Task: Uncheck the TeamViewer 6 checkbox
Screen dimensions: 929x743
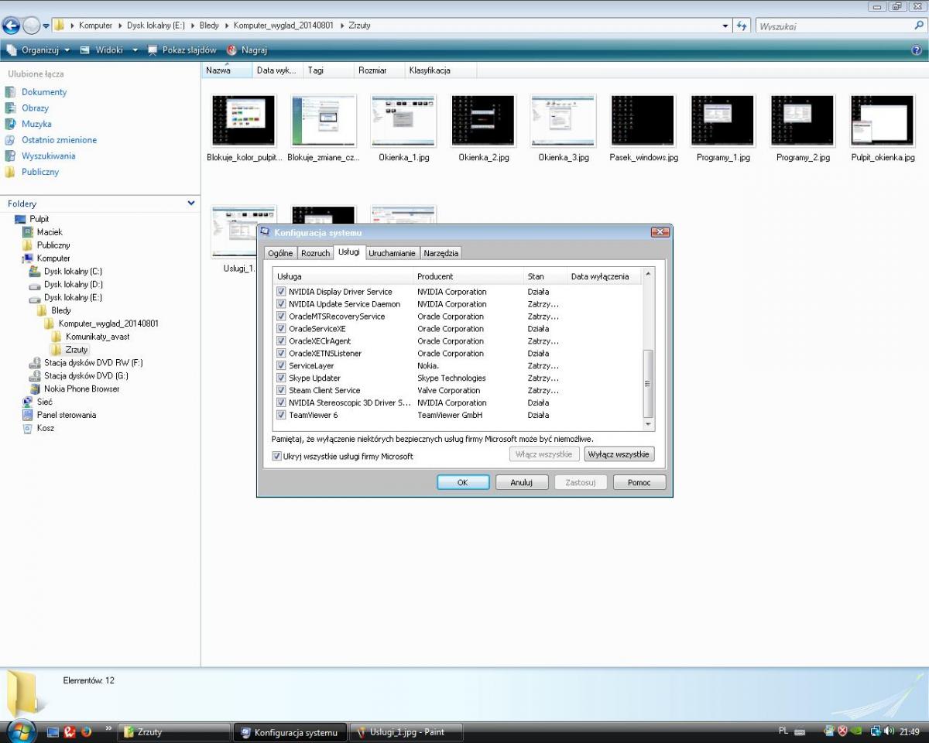Action: pos(282,416)
